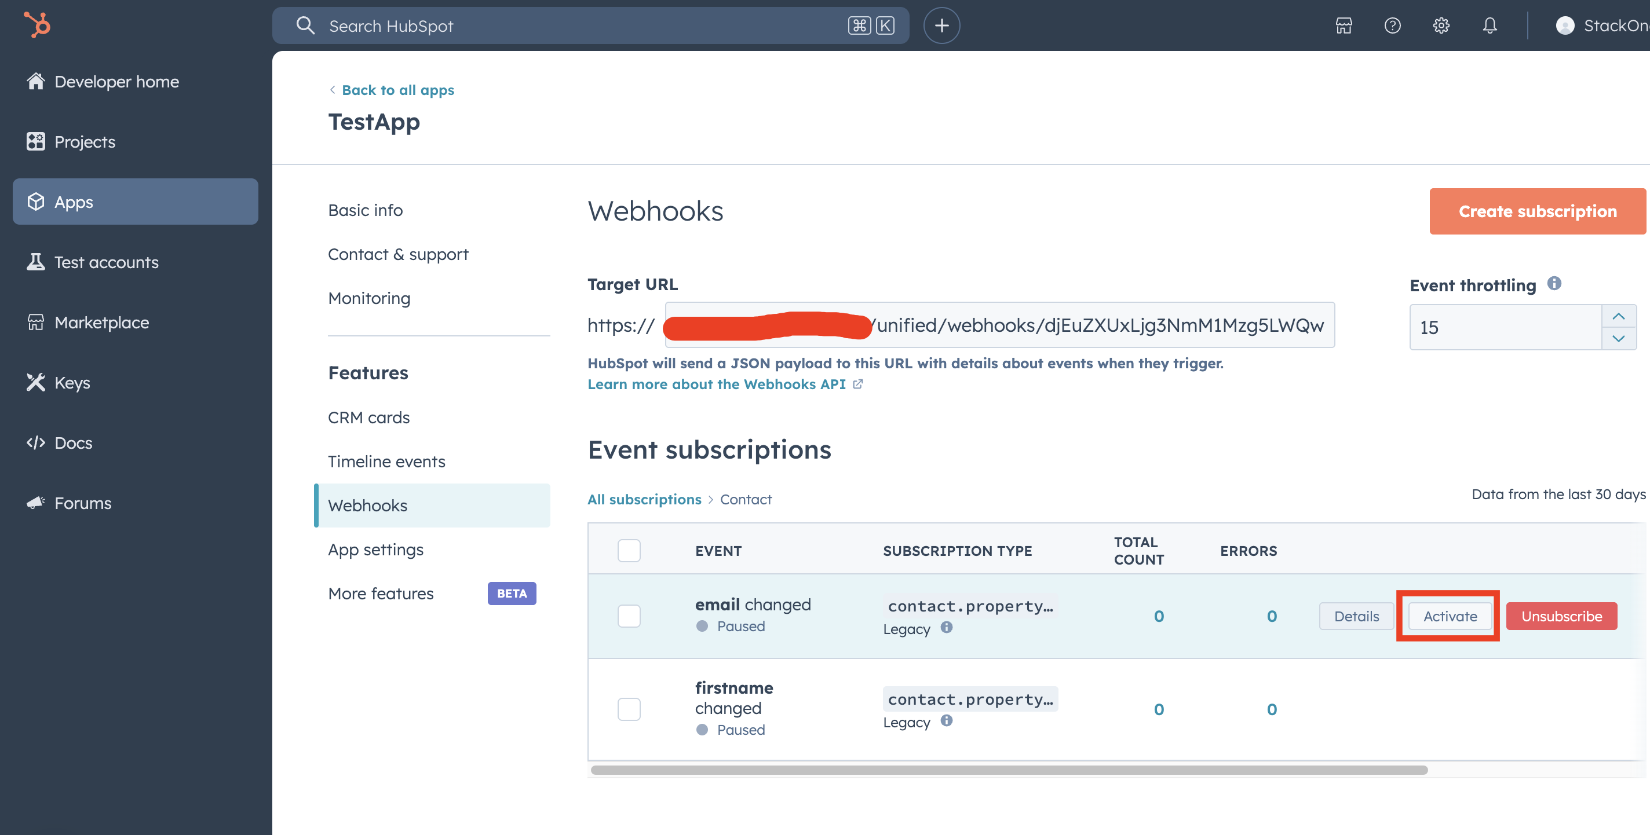Click the HubSpot sprocket logo
Image resolution: width=1650 pixels, height=835 pixels.
pyautogui.click(x=37, y=25)
